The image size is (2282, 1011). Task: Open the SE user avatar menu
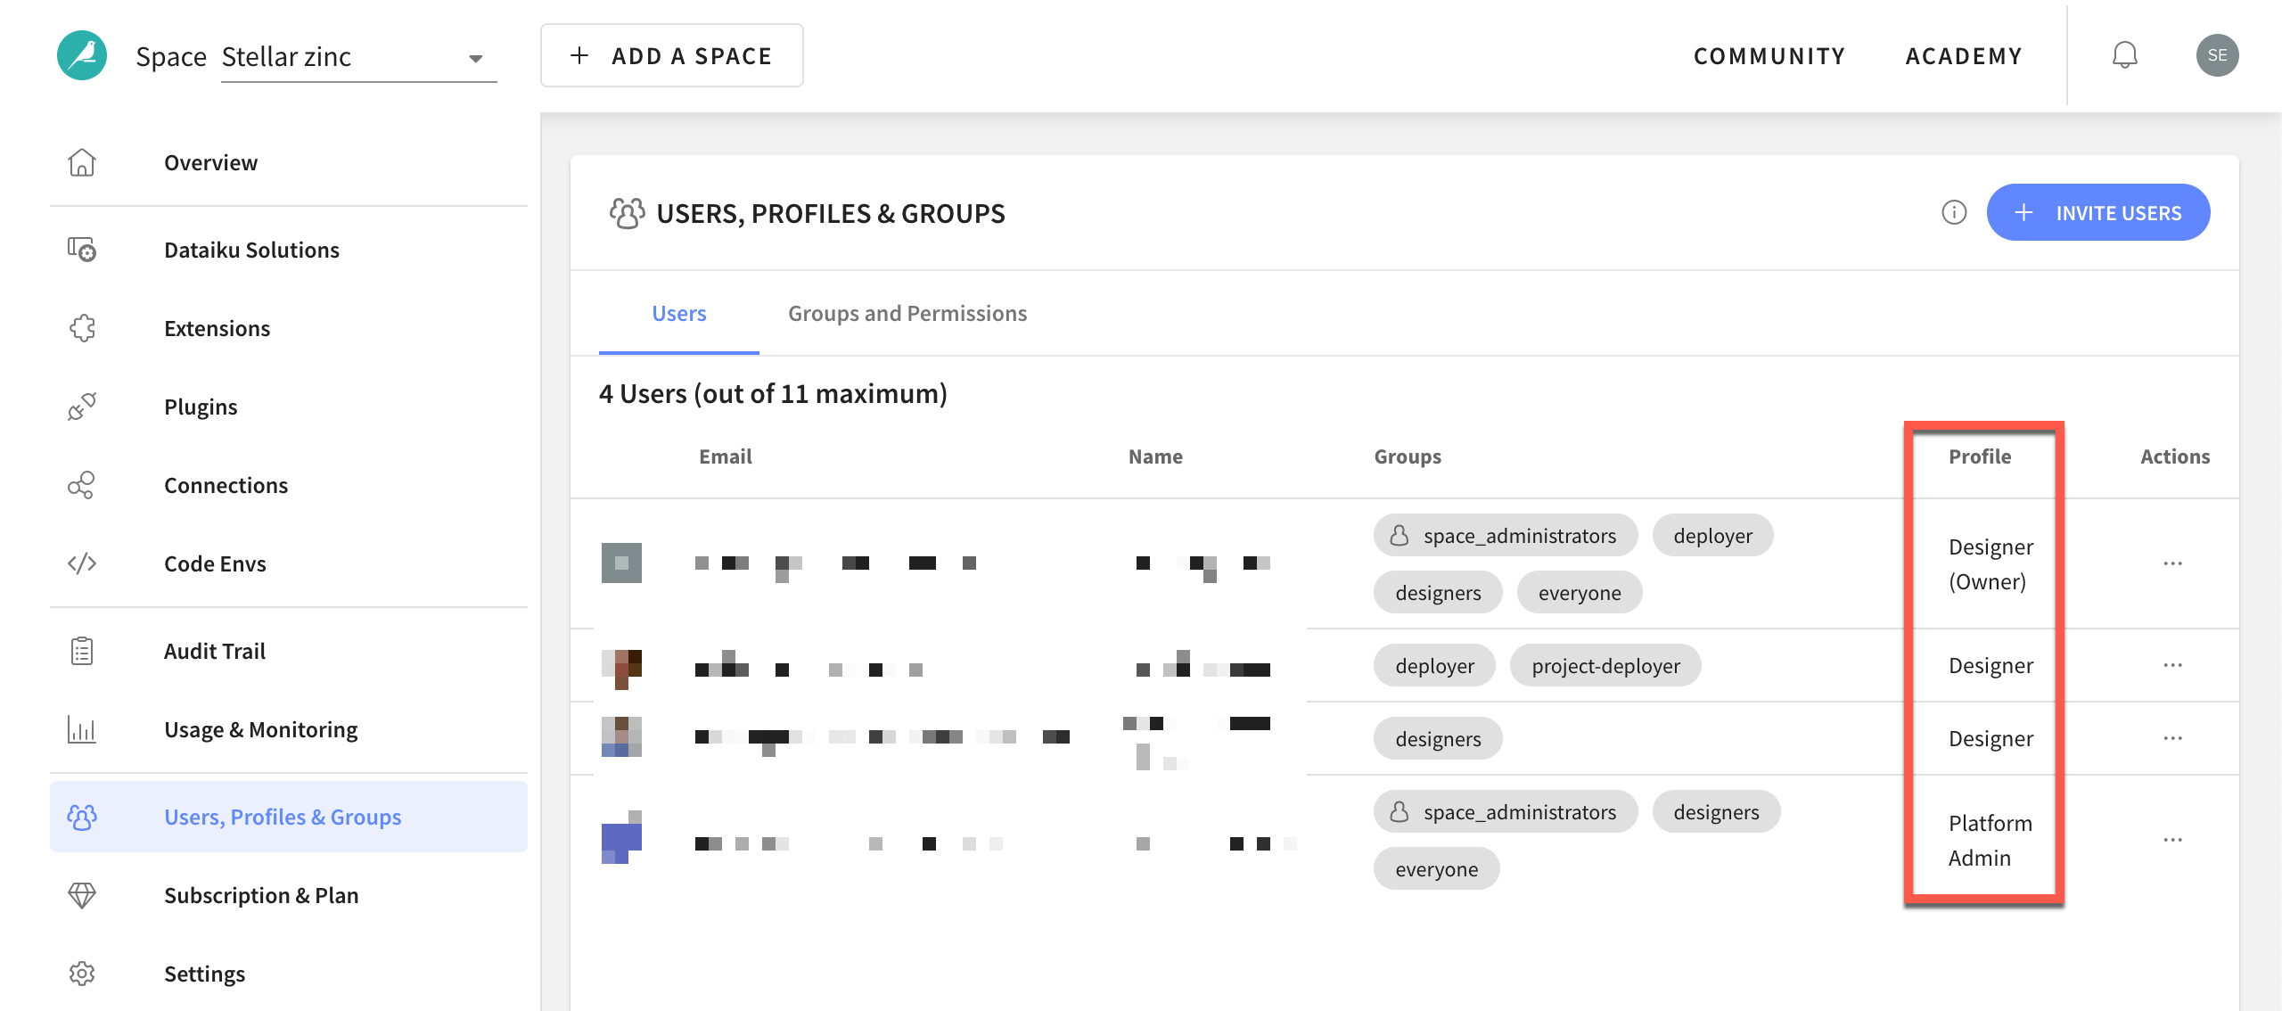(x=2218, y=55)
